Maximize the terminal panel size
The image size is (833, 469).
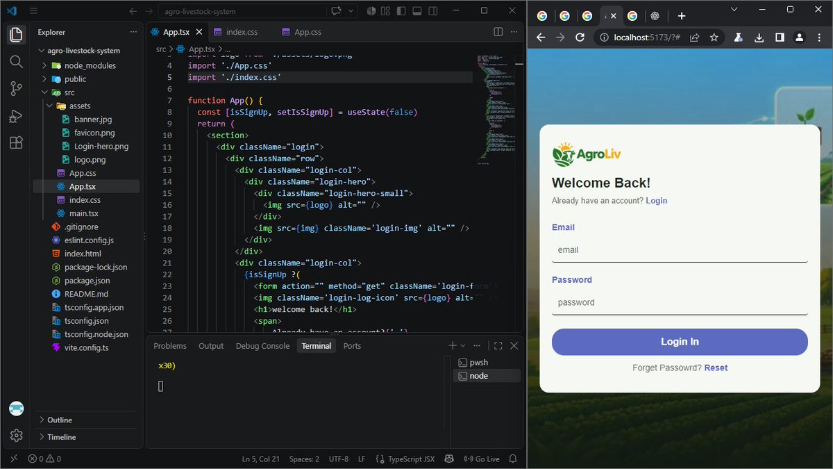pyautogui.click(x=498, y=345)
